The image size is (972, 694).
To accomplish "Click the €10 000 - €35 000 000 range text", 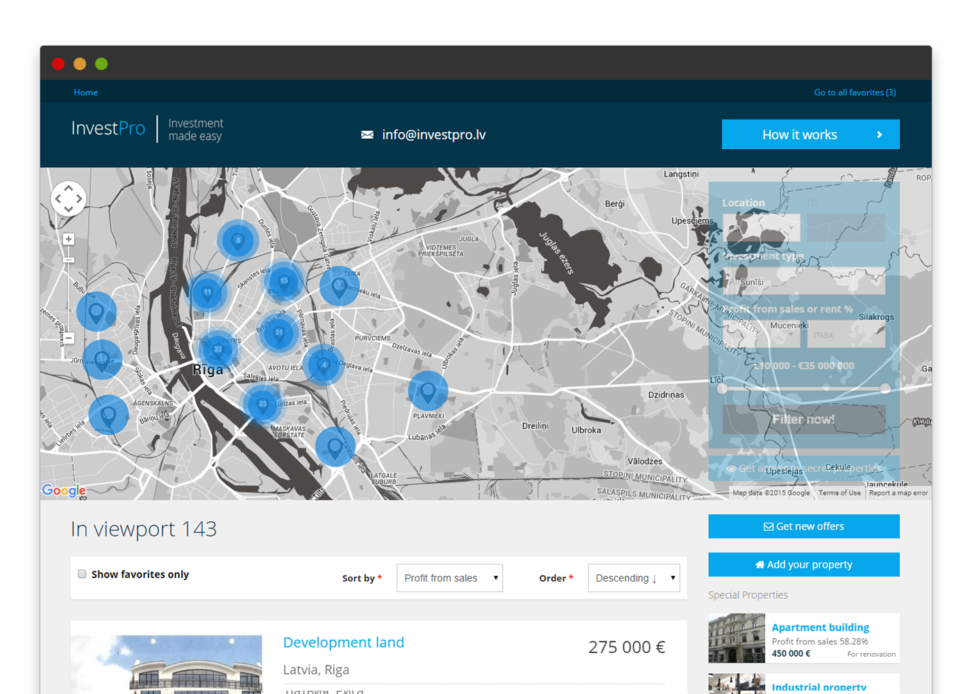I will 804,366.
